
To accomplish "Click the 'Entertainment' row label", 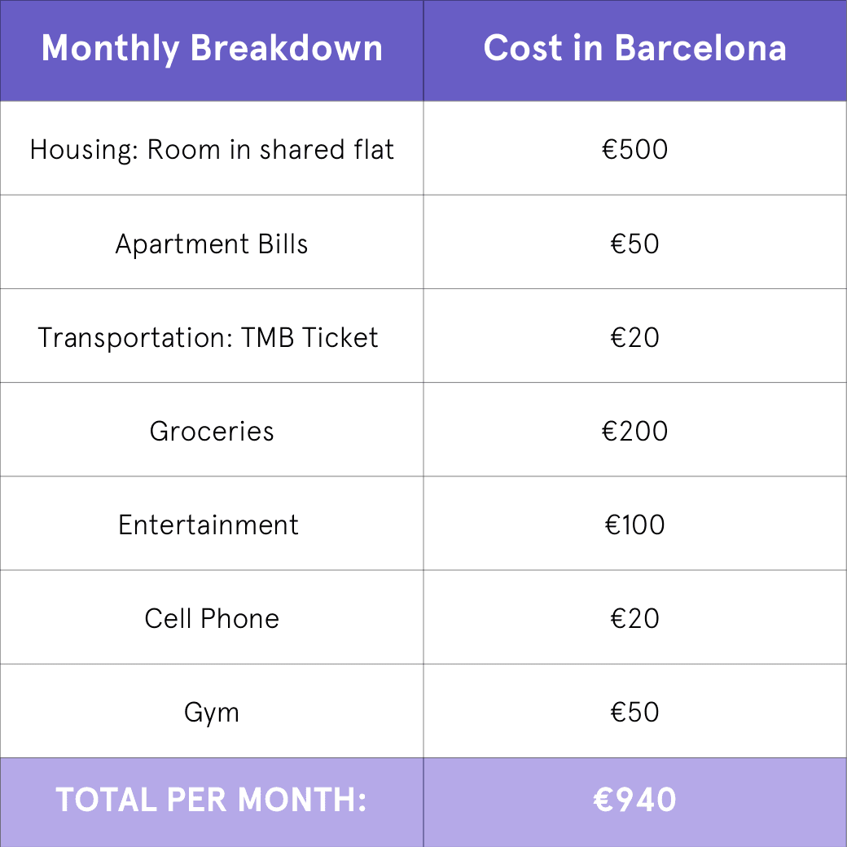I will (208, 525).
